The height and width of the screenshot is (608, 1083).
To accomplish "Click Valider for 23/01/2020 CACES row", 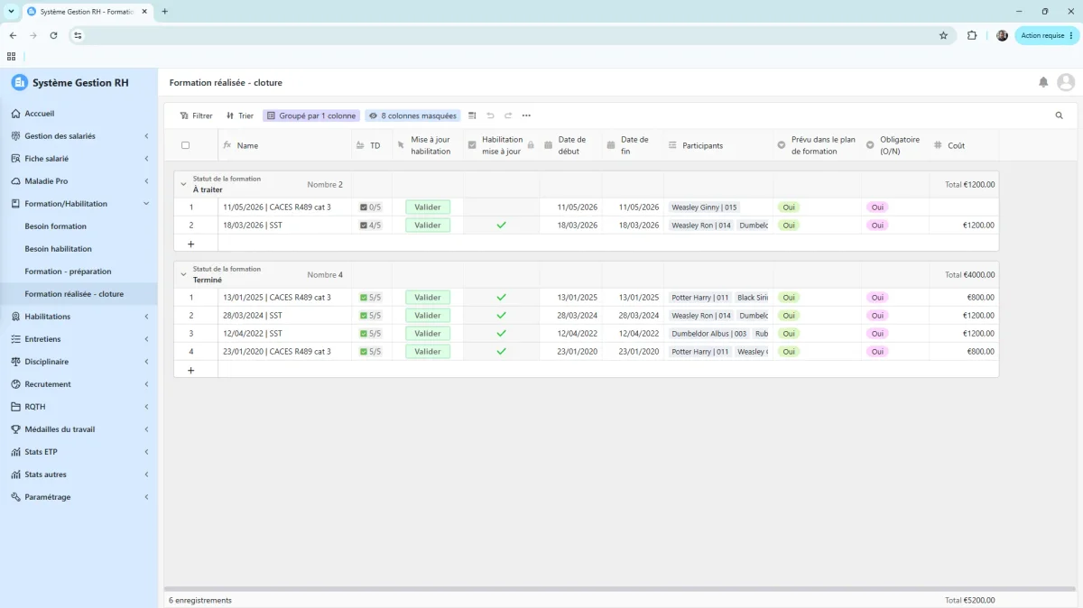I will (428, 352).
